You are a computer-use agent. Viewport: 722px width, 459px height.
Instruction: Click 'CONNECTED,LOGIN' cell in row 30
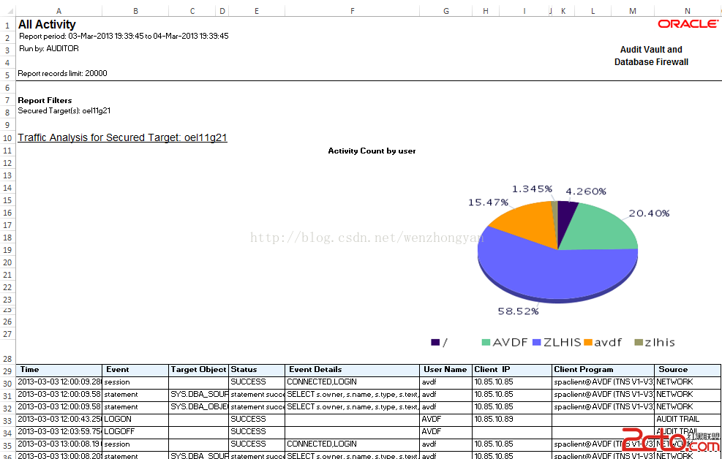[353, 382]
